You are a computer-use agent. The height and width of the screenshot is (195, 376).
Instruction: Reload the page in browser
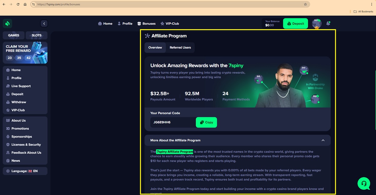[x=18, y=4]
